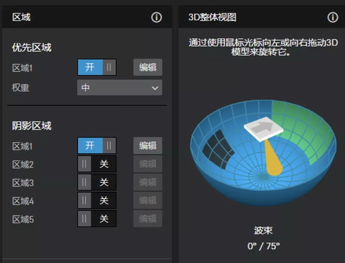345x263 pixels.
Task: Click the info icon in 区域 panel header
Action: 156,17
